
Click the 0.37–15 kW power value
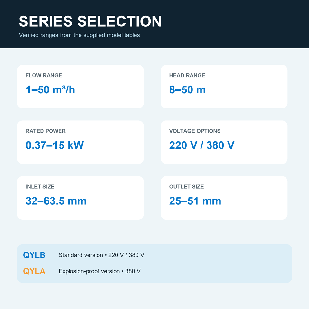55,145
